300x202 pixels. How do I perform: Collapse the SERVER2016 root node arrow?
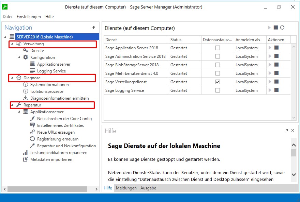tap(5, 37)
